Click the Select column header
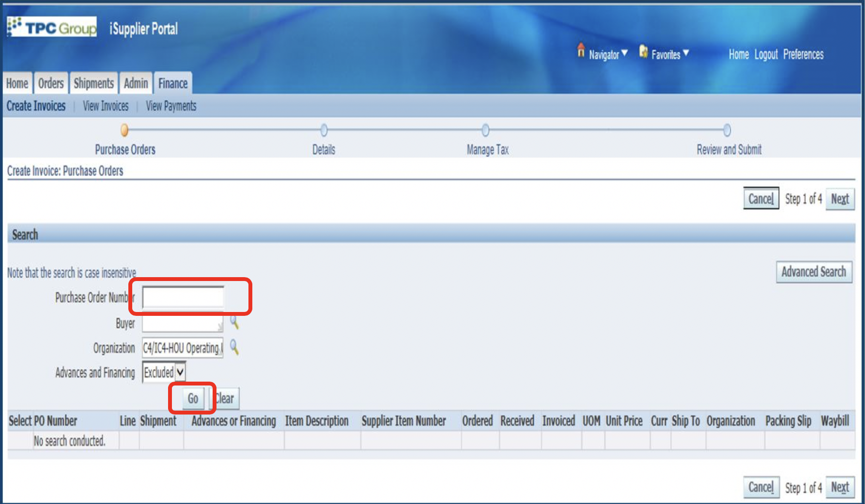The width and height of the screenshot is (865, 504). pos(20,421)
